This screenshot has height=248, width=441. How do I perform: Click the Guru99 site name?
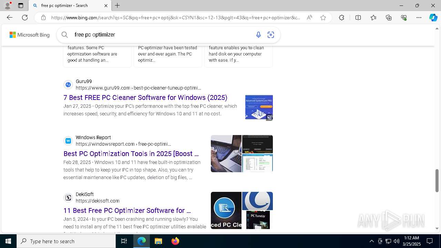coord(84,81)
